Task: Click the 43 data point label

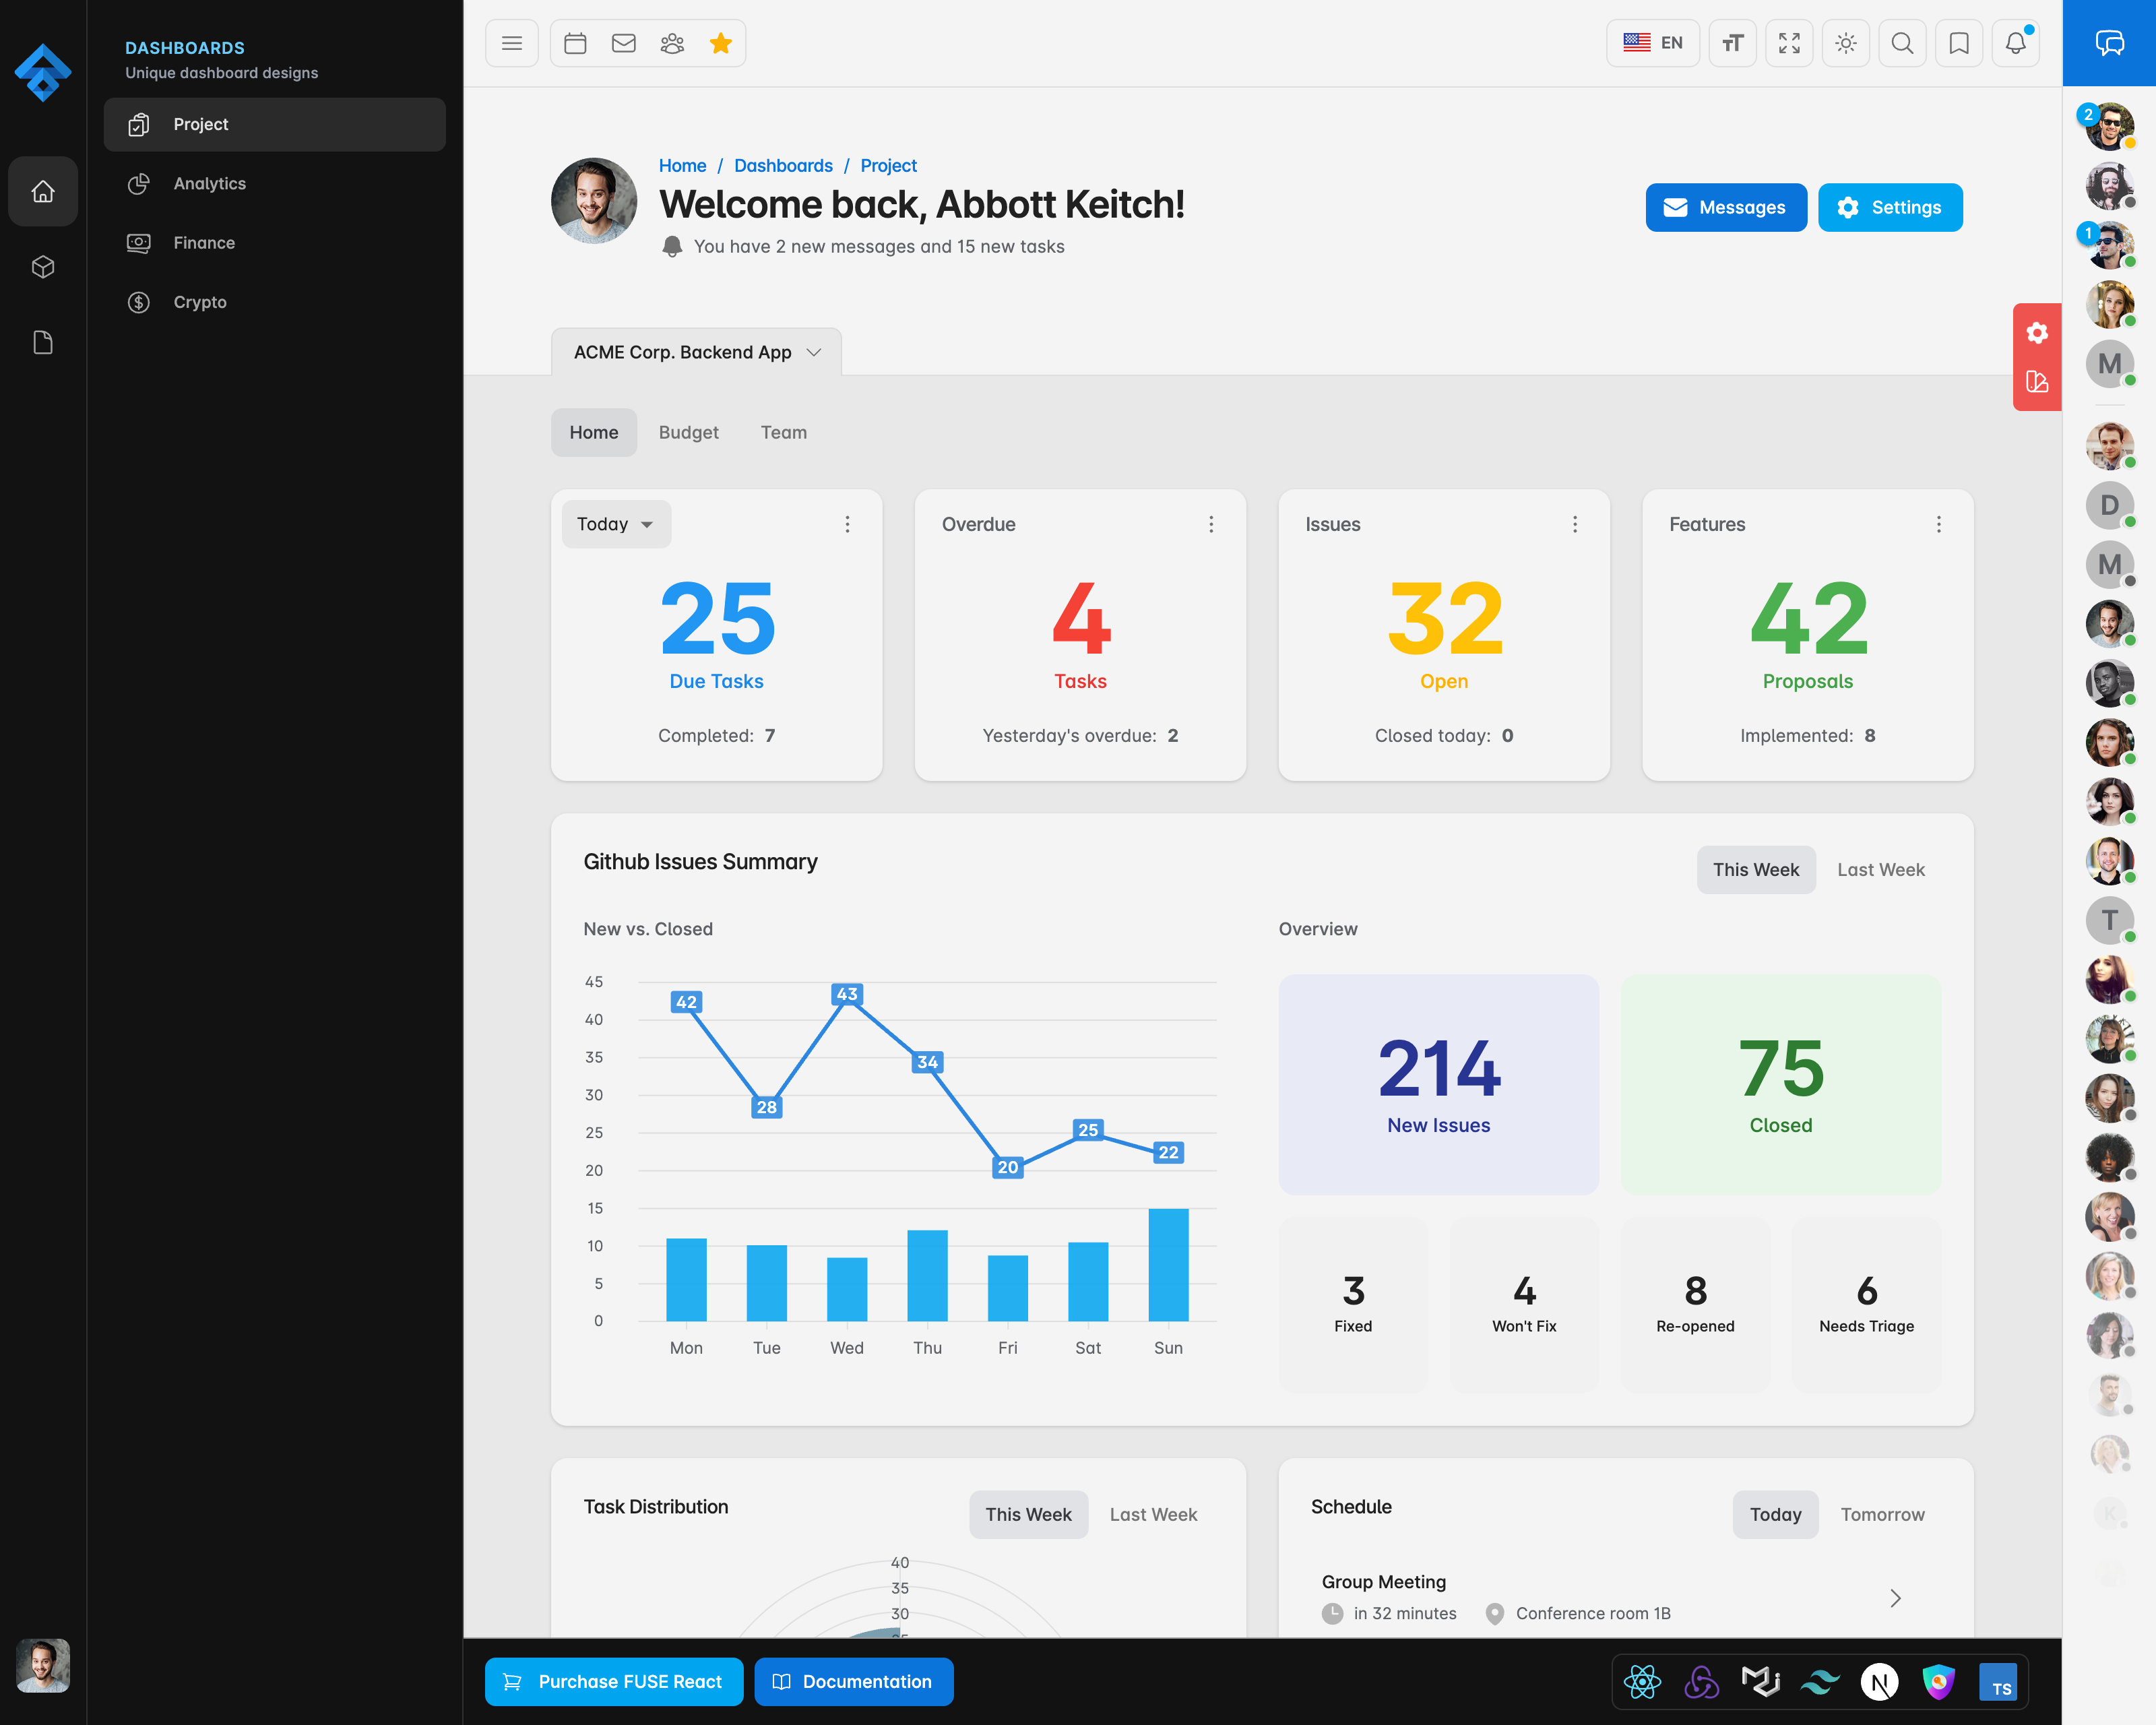Action: (847, 994)
